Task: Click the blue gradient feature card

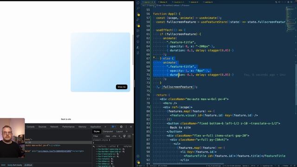Action: pos(100,62)
